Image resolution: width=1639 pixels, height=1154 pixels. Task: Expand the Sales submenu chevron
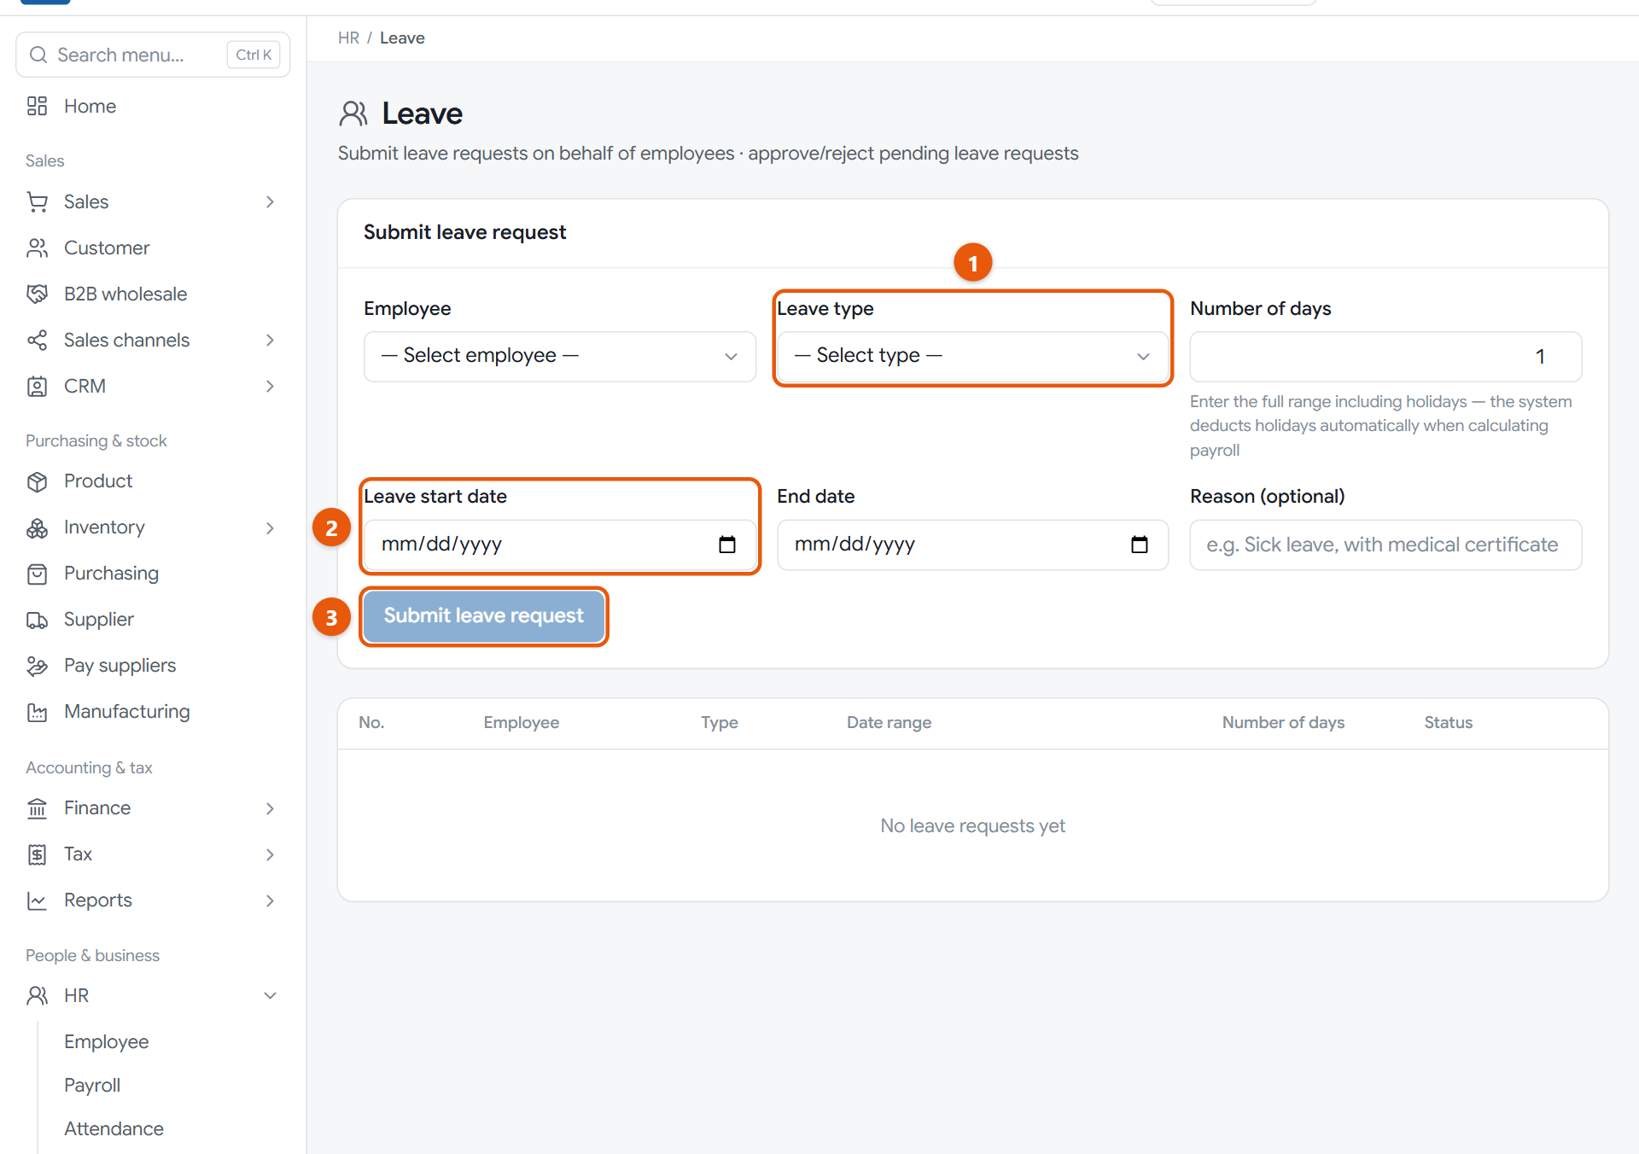pyautogui.click(x=270, y=202)
